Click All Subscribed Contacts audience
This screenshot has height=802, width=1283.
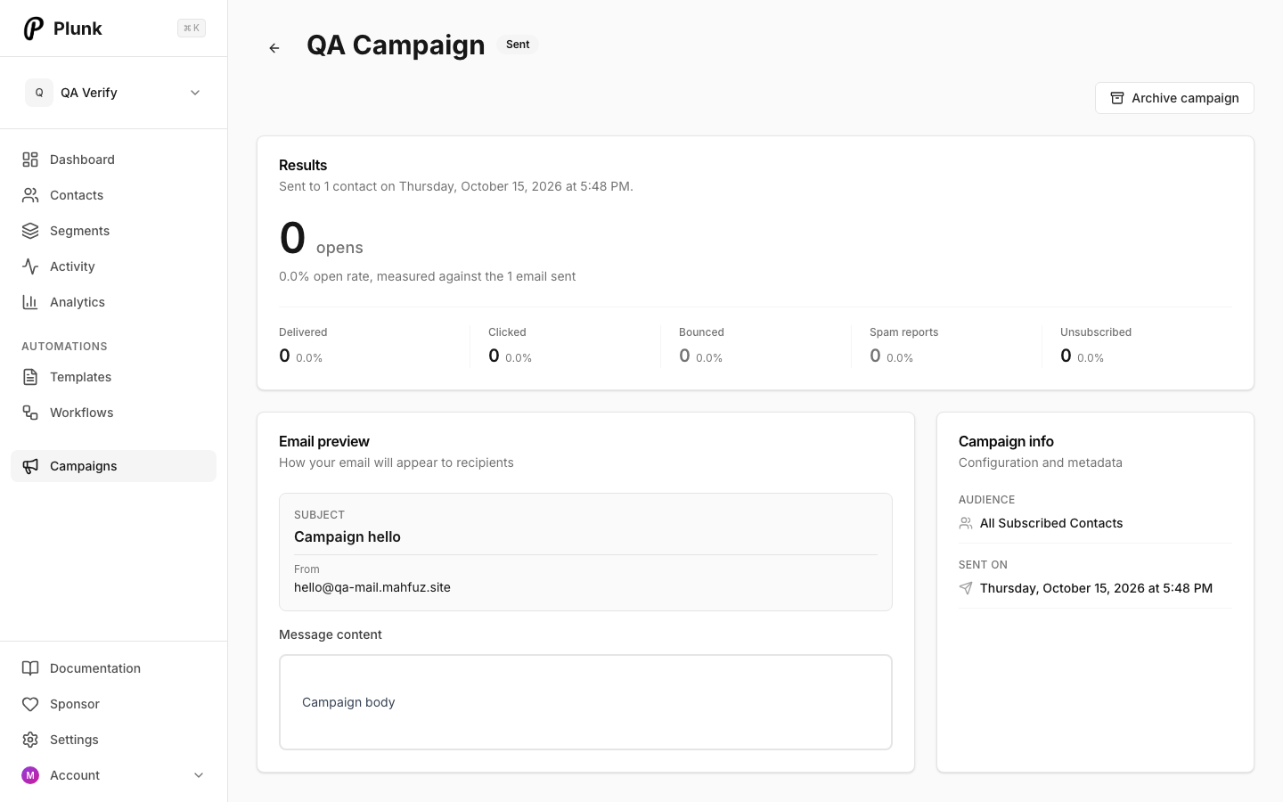1051,523
